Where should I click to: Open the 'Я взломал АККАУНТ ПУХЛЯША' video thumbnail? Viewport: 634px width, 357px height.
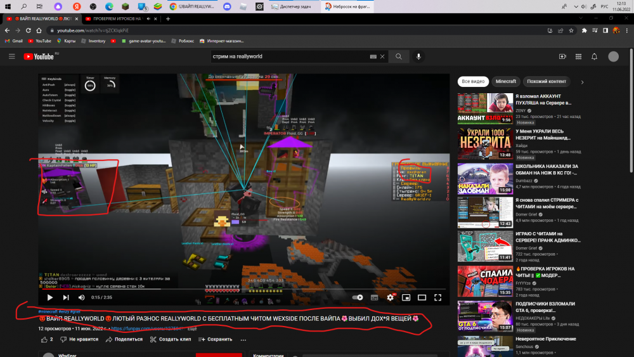485,108
